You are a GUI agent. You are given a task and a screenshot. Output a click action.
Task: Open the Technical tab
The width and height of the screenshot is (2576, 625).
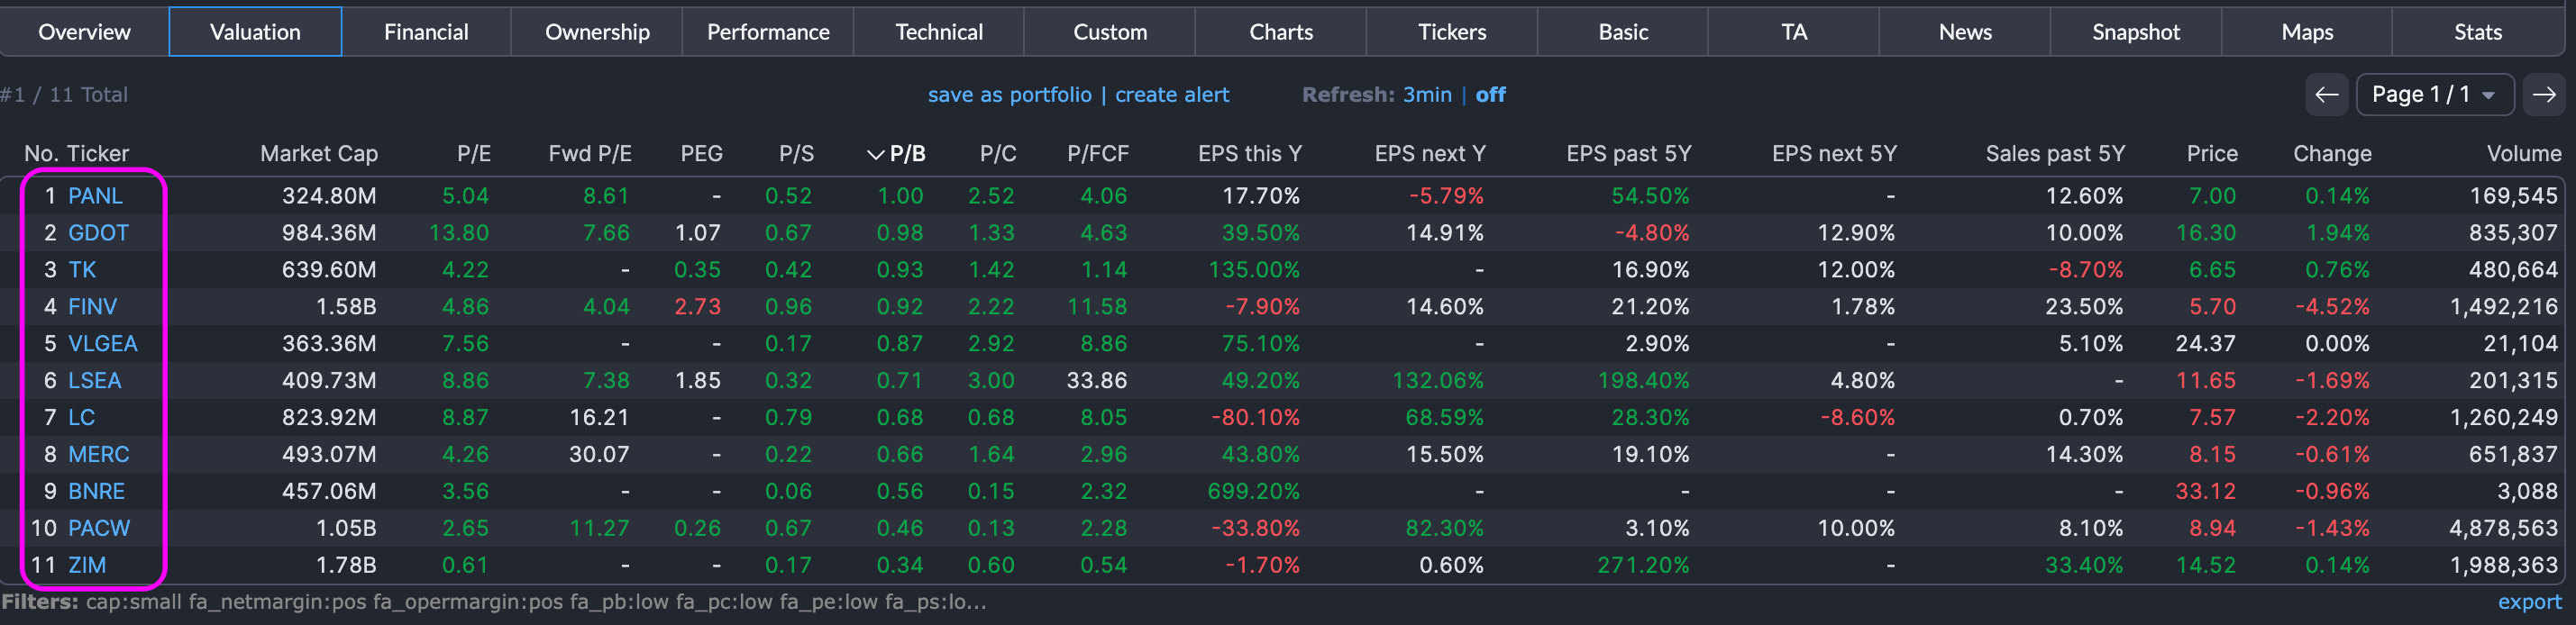[939, 32]
